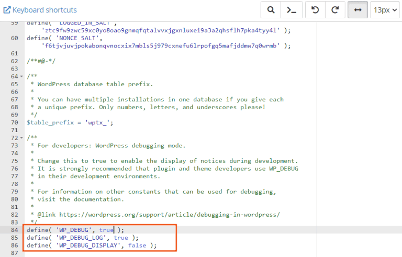Toggle line wrap with double-arrow button
This screenshot has width=402, height=257.
coord(358,10)
